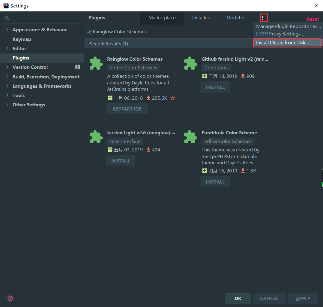Viewport: 323px width, 307px height.
Task: Click the farshid Light v2.6 plugin icon
Action: click(x=96, y=137)
